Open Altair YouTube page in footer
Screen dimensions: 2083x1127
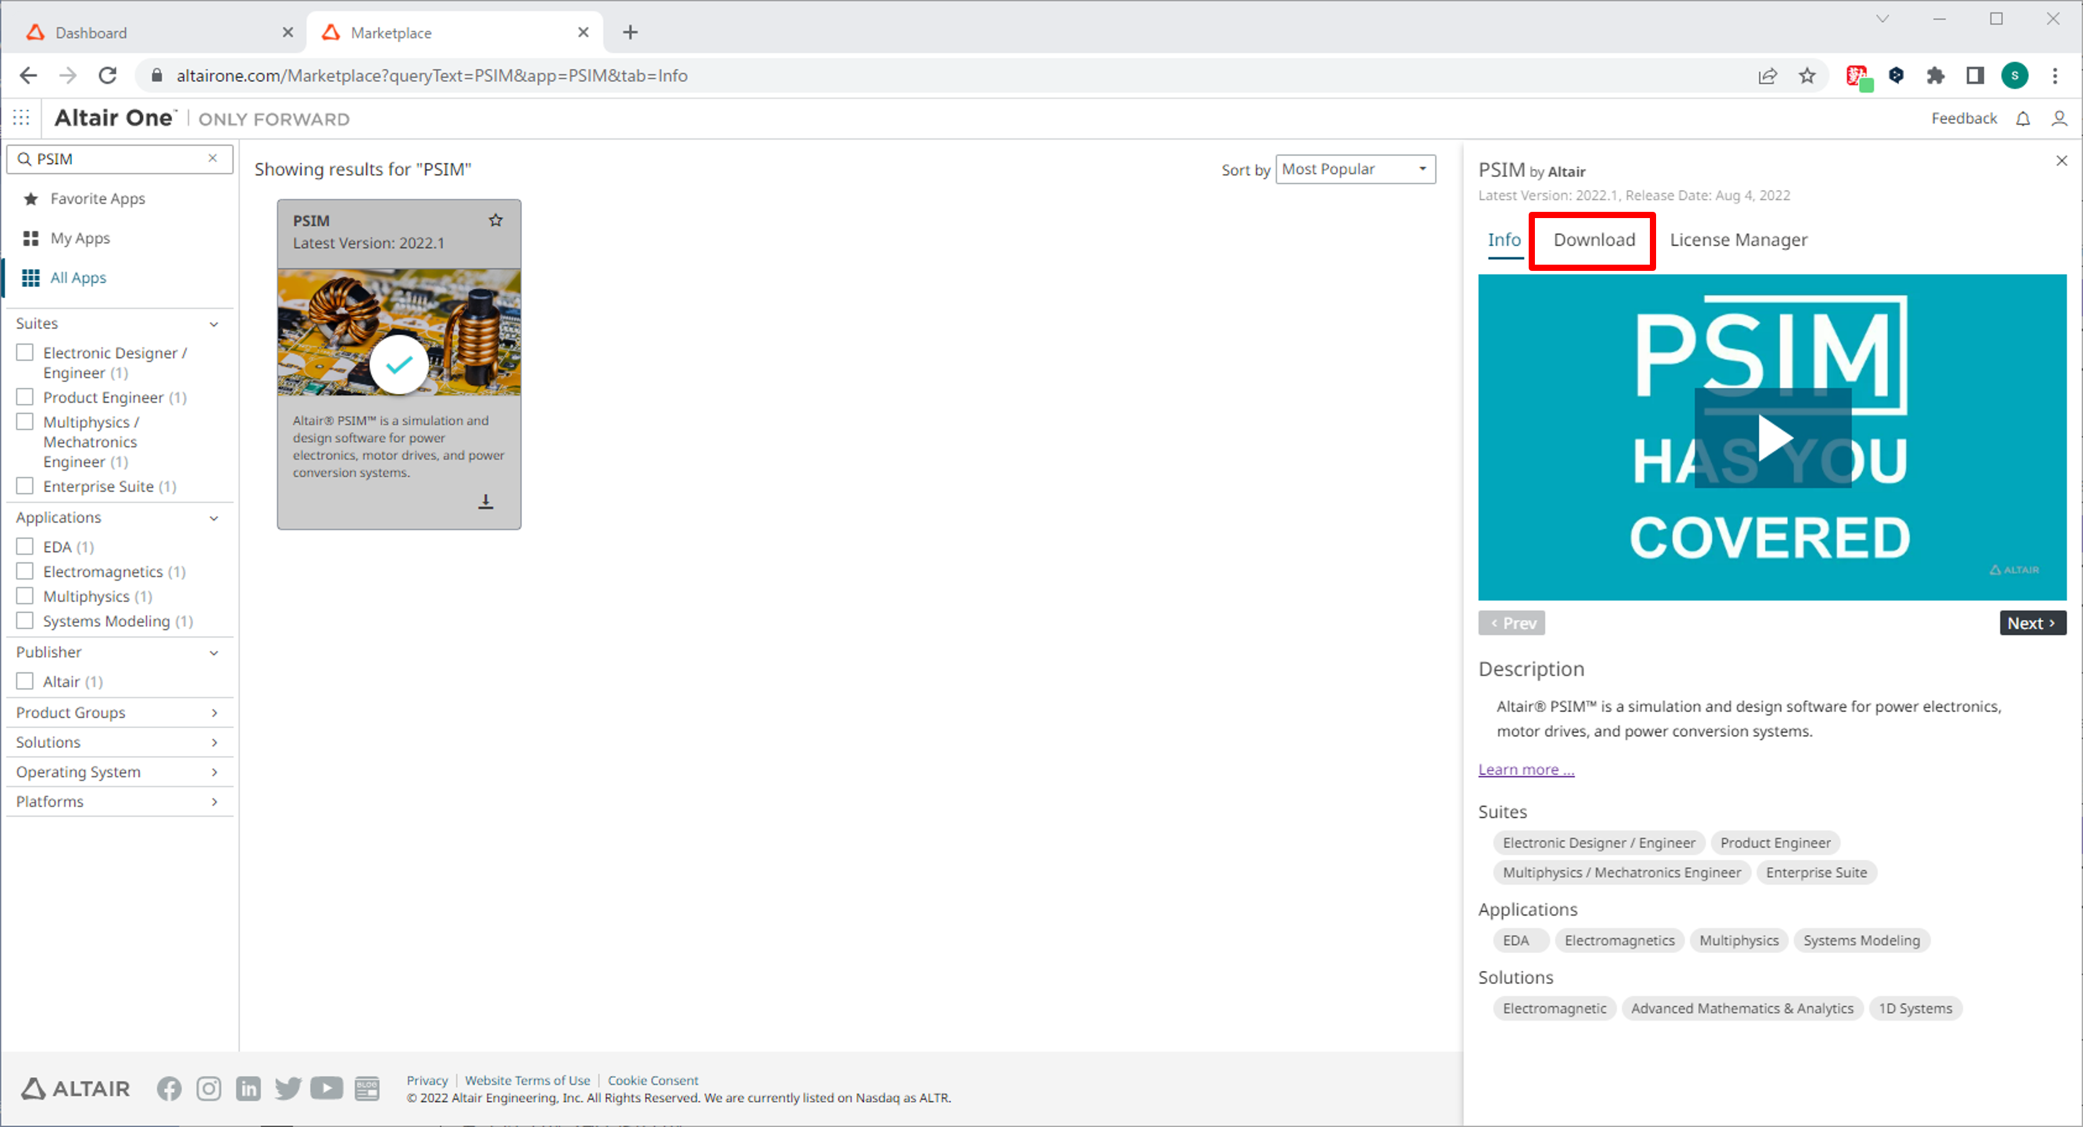326,1088
